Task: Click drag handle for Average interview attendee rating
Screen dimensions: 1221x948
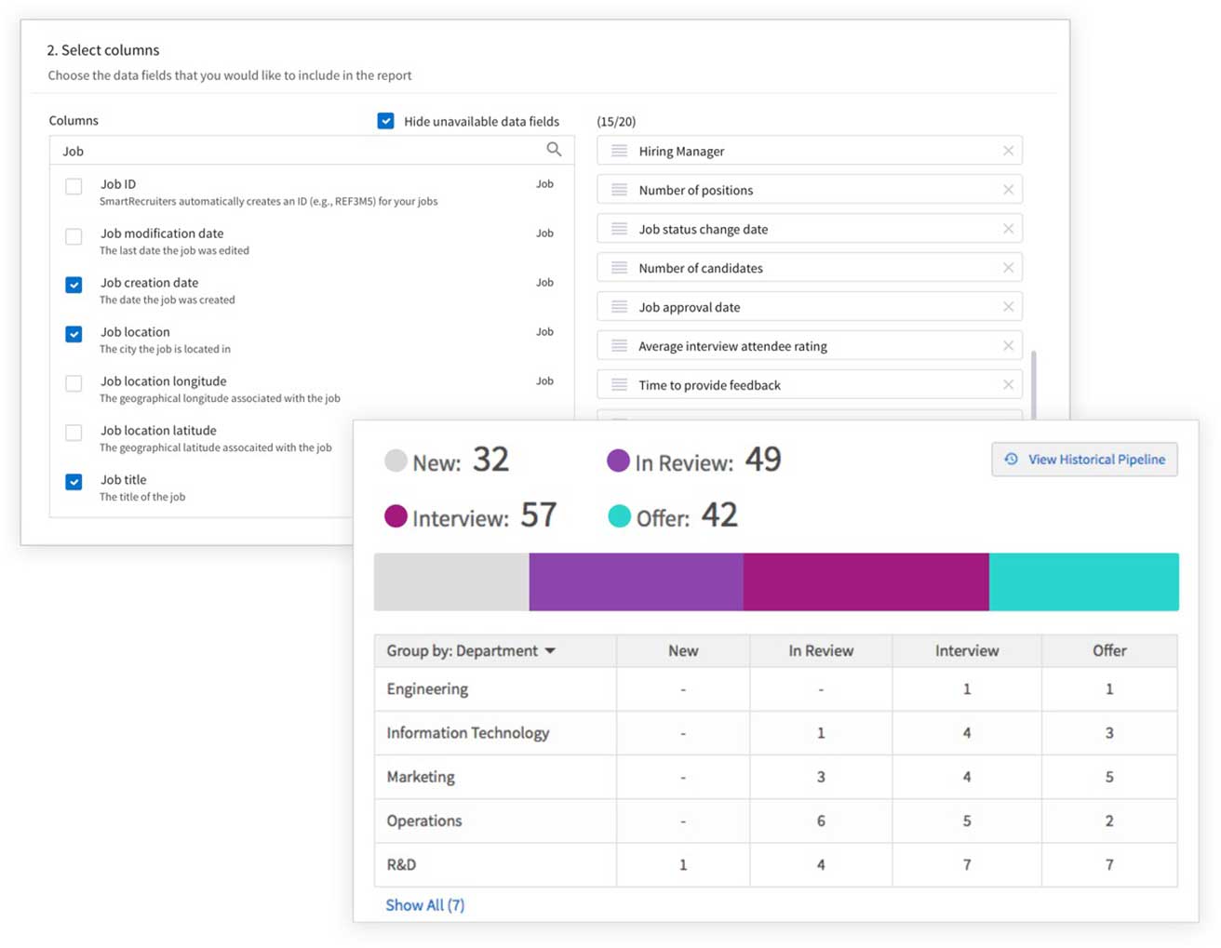Action: click(619, 346)
